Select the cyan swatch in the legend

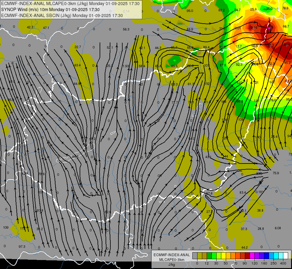(276, 256)
